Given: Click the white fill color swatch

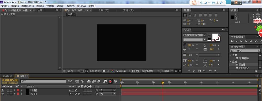Looking at the screenshot, I should tap(215, 36).
